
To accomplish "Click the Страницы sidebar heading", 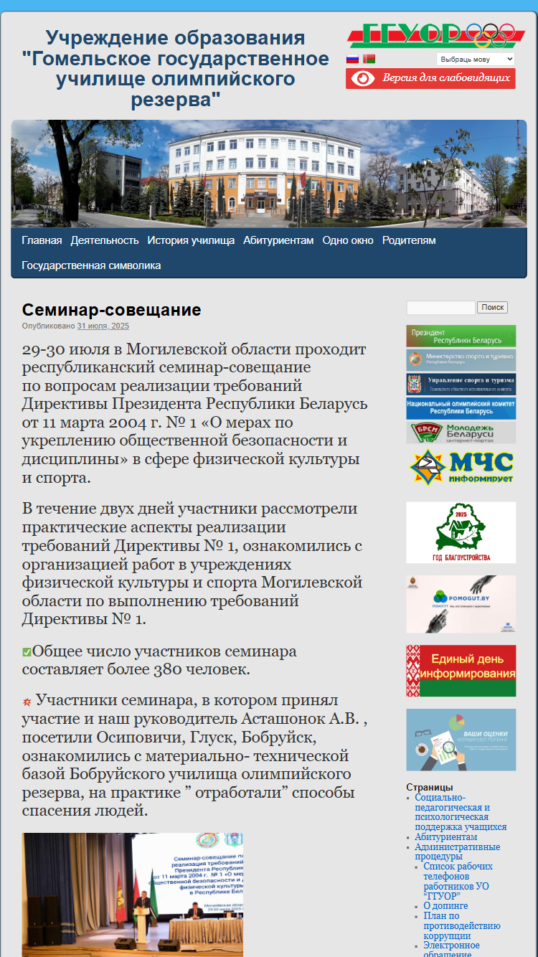I will [x=430, y=787].
